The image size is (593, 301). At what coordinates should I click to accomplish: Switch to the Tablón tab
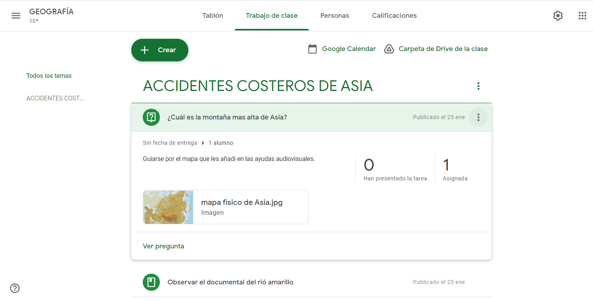213,16
